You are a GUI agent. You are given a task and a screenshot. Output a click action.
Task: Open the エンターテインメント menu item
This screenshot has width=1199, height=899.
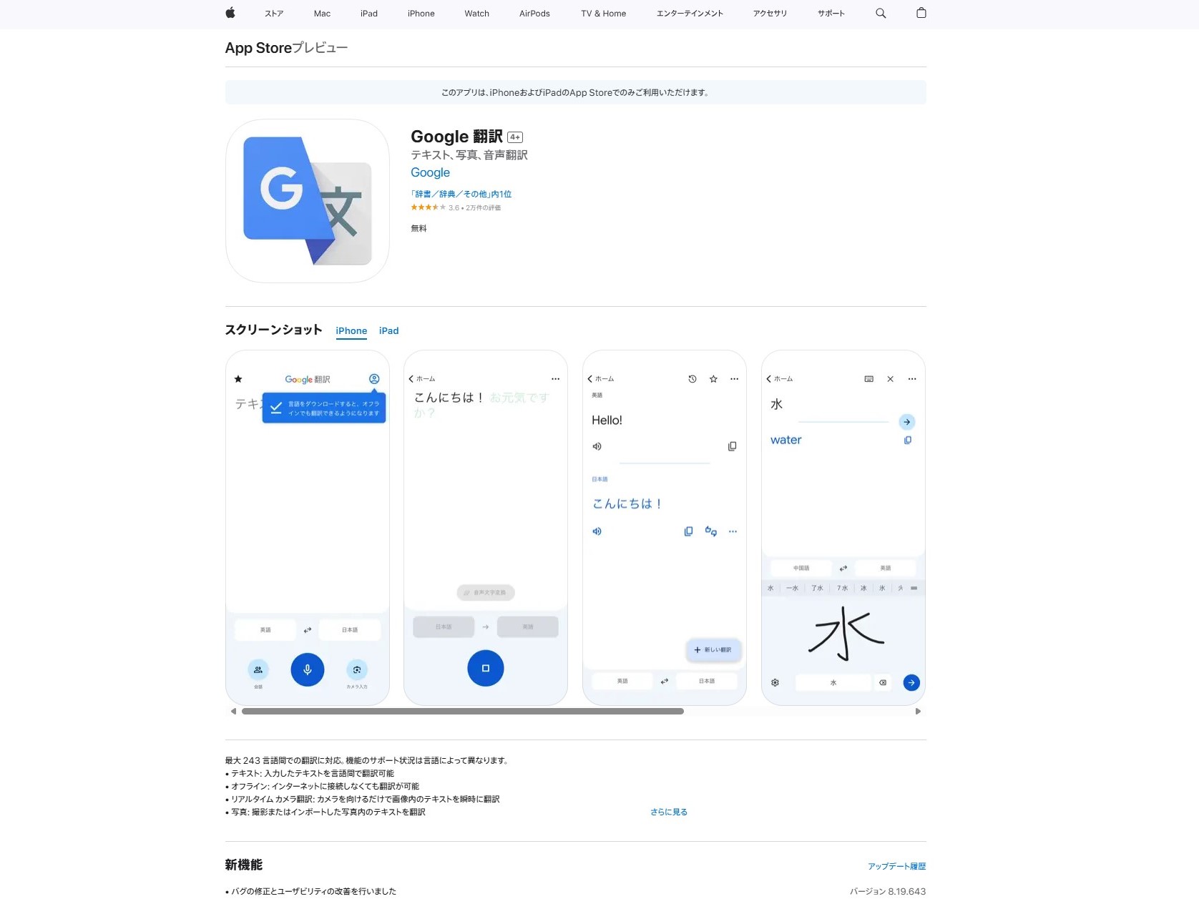click(x=689, y=13)
